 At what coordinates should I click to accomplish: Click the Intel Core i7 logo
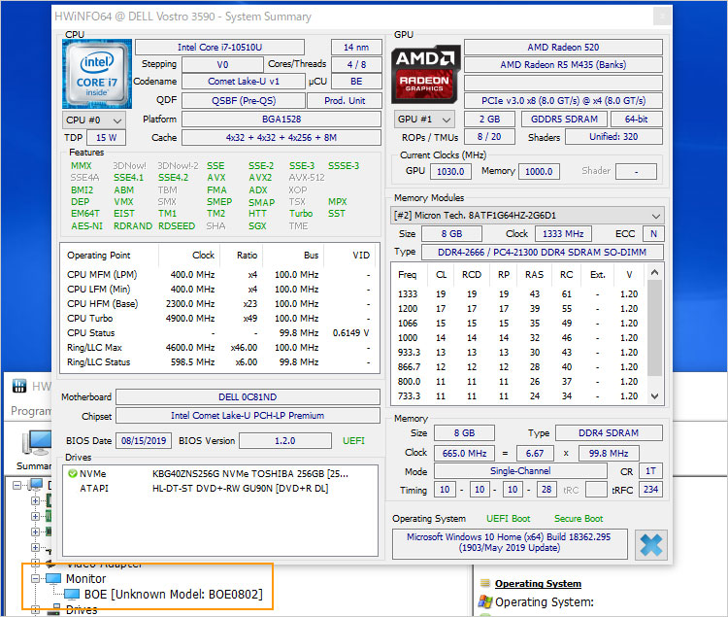(x=96, y=74)
